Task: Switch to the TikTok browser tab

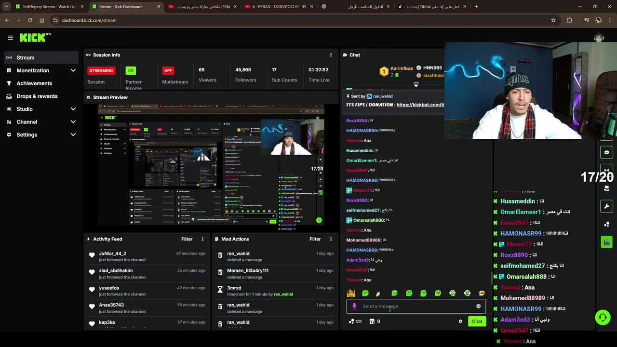Action: 430,7
